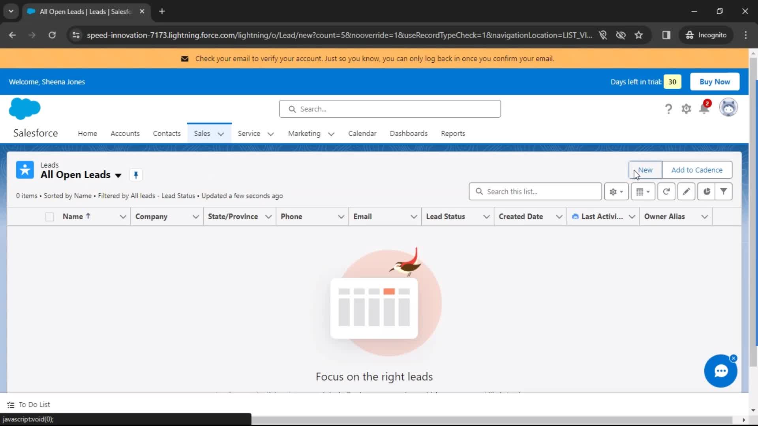Open list view controls gear
758x426 pixels.
(x=616, y=192)
